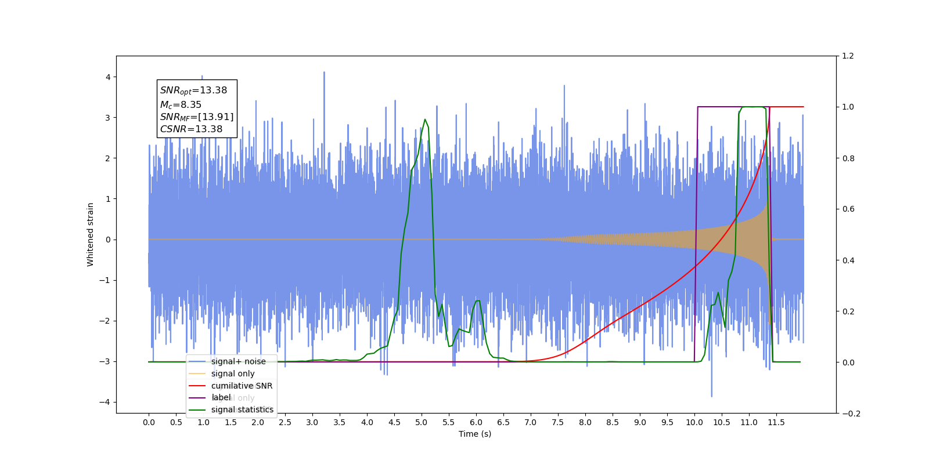The width and height of the screenshot is (929, 464).
Task: Click the red line swatch for cumilative SNR
Action: 197,386
